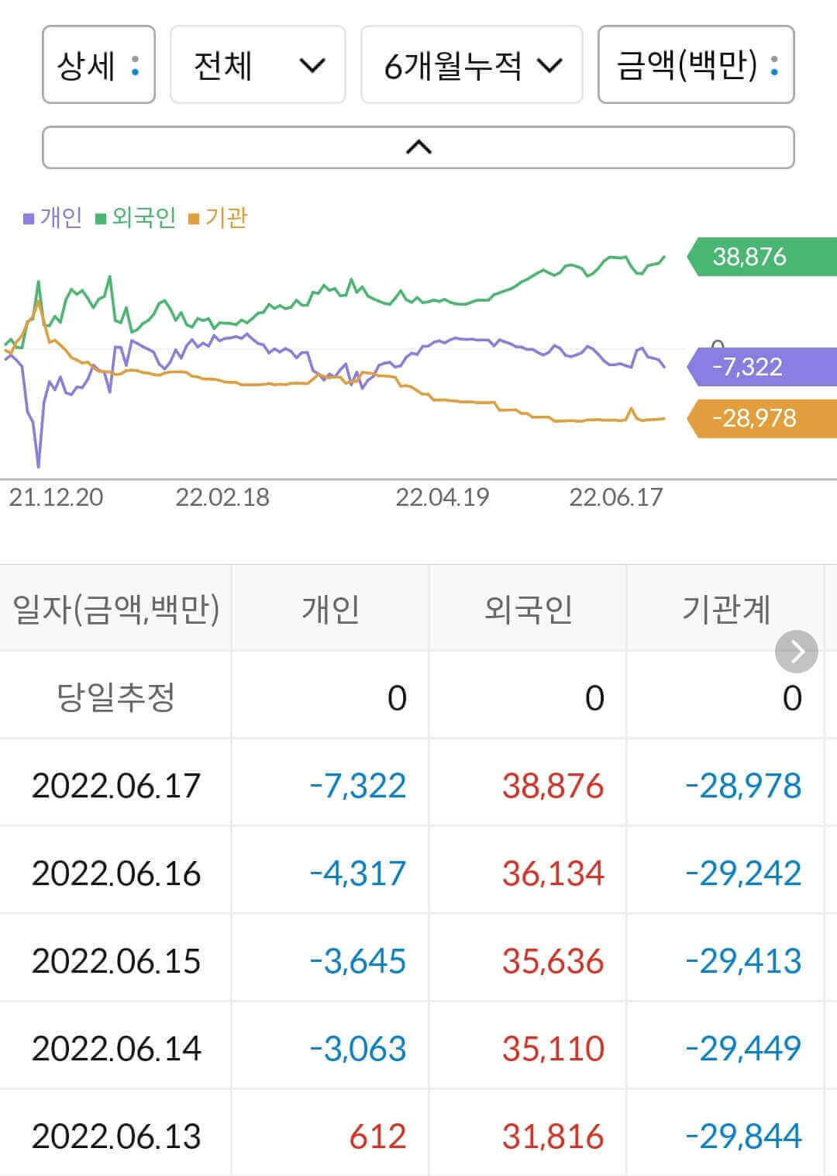The image size is (837, 1176).
Task: Click the 2022.06.17 date row
Action: click(x=116, y=785)
